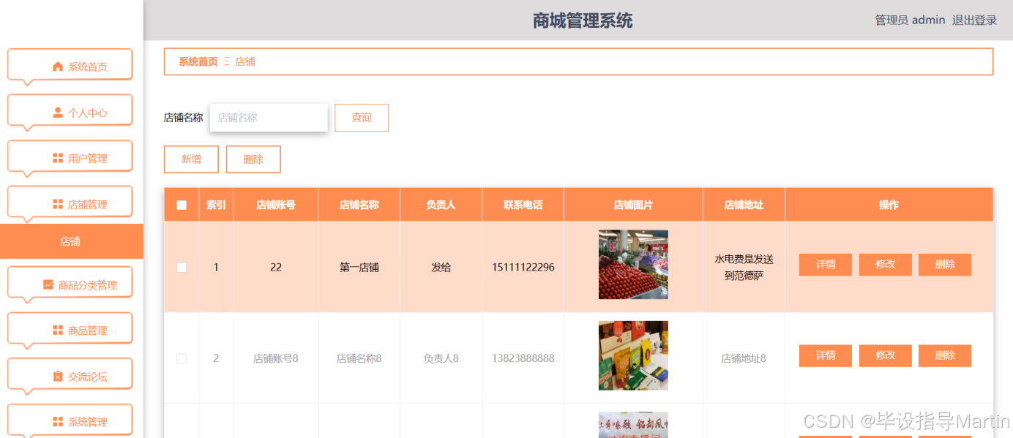Click the person icon beside 个人中心

point(58,113)
